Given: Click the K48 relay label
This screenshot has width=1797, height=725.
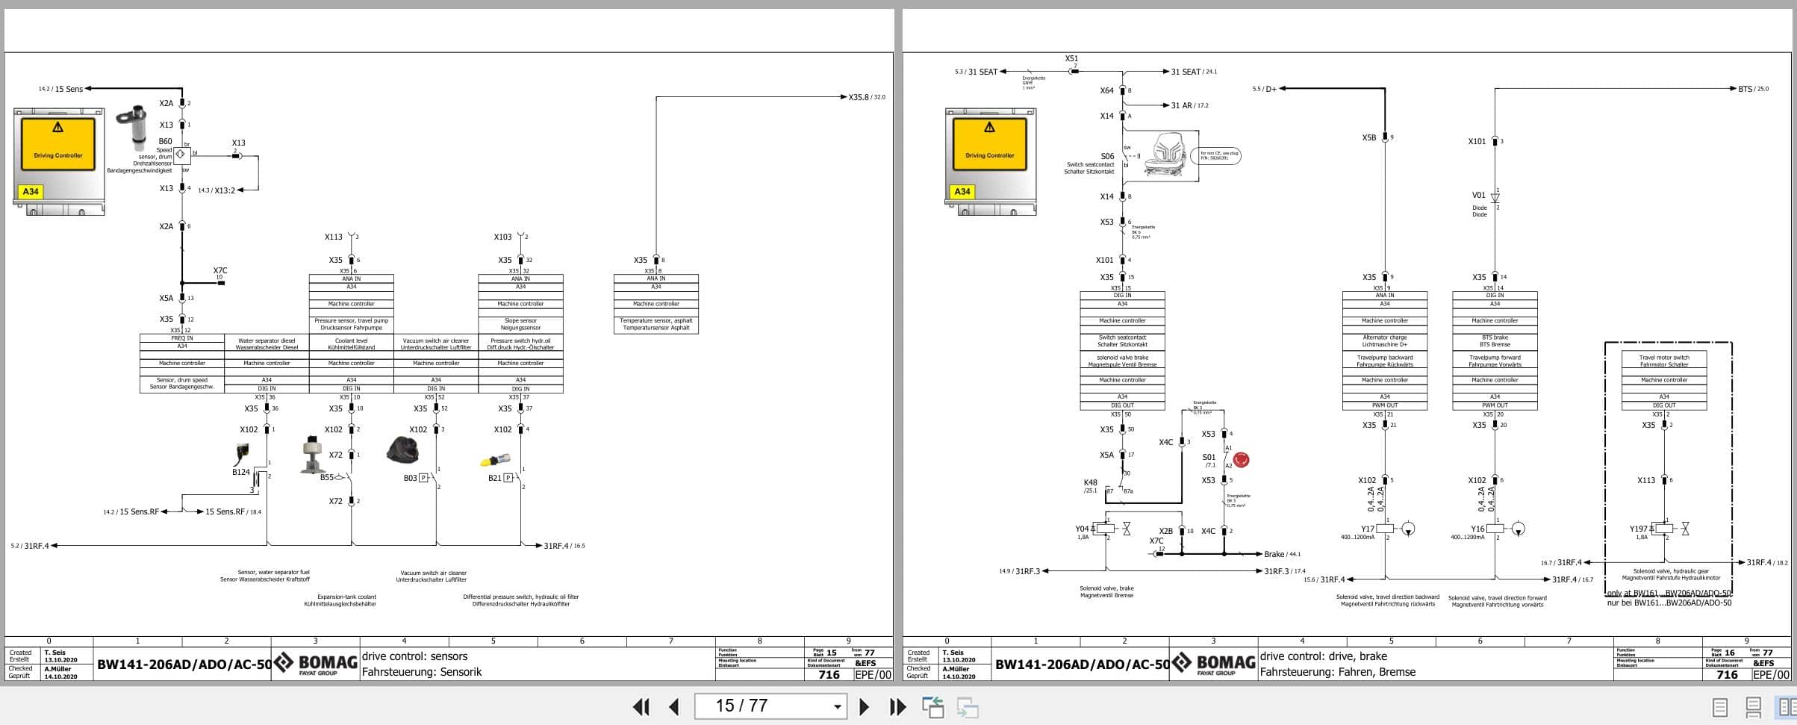Looking at the screenshot, I should click(1091, 482).
